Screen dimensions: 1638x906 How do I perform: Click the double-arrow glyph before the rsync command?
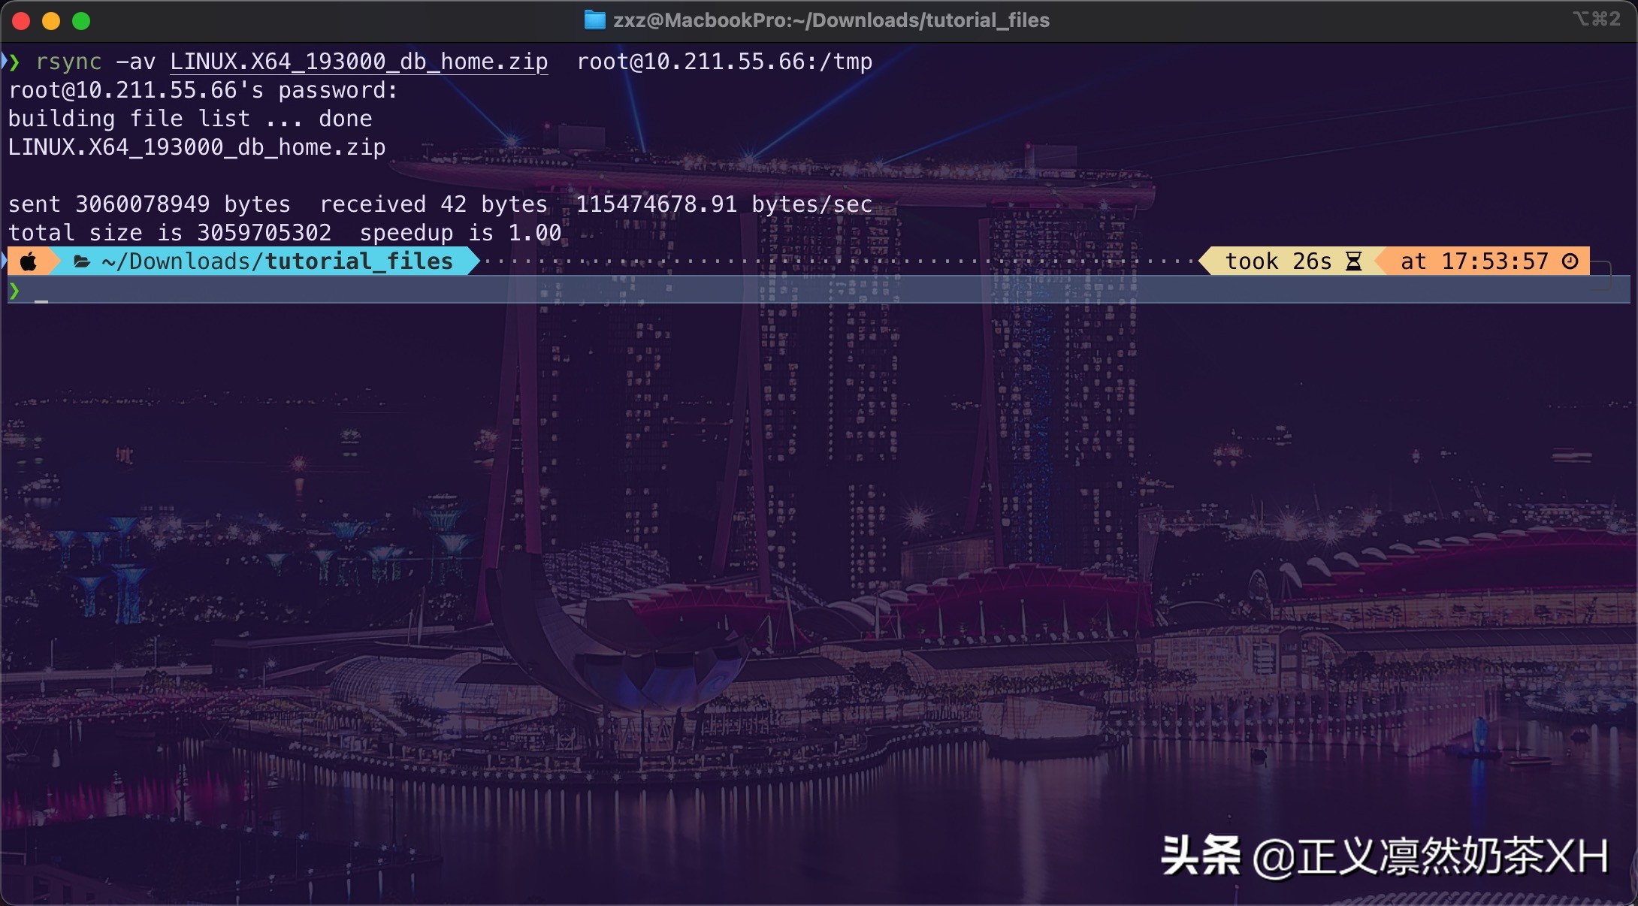[12, 62]
